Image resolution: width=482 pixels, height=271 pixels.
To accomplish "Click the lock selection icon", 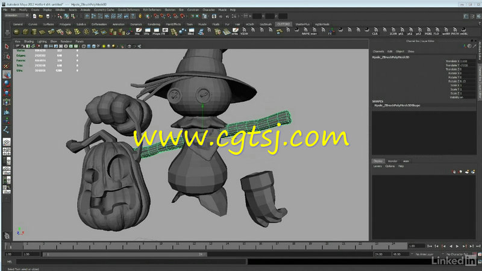I will point(140,16).
